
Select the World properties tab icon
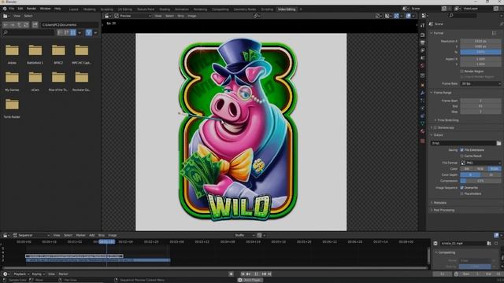(x=422, y=65)
